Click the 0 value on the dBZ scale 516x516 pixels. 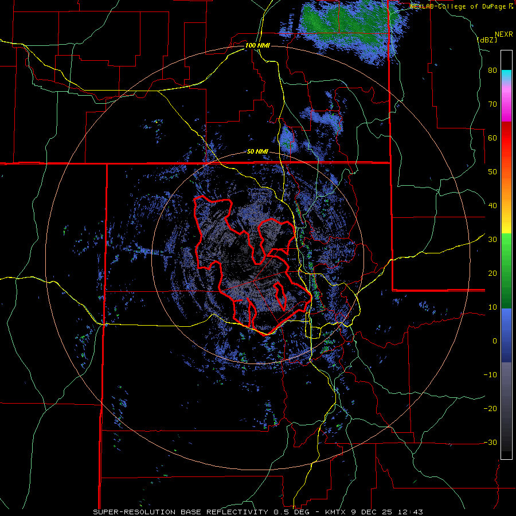495,341
